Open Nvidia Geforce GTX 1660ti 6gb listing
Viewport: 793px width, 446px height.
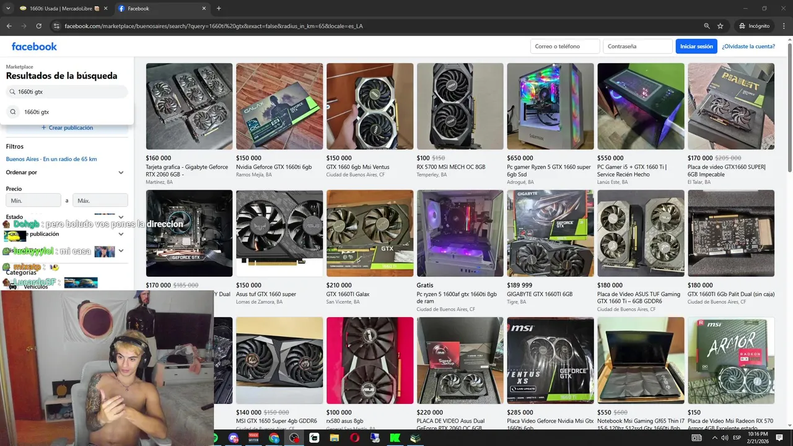(279, 121)
